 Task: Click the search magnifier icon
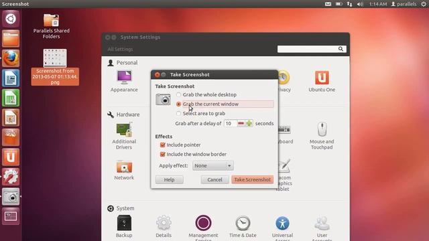pyautogui.click(x=341, y=49)
